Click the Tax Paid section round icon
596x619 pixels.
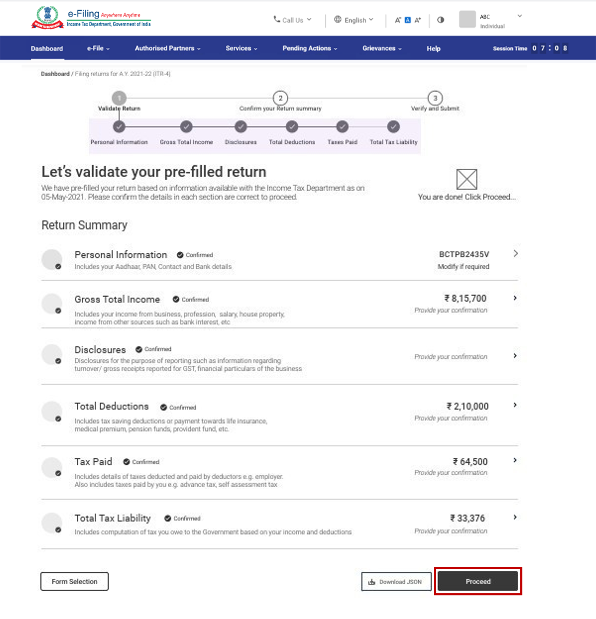[x=52, y=467]
